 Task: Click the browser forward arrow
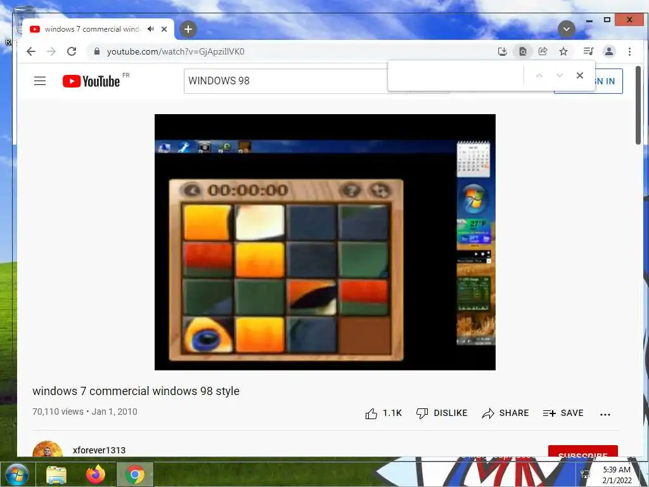pyautogui.click(x=51, y=51)
